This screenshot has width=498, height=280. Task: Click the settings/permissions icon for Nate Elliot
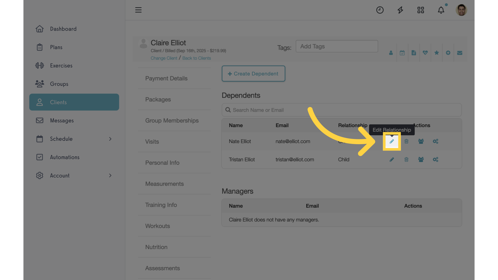[x=435, y=141]
